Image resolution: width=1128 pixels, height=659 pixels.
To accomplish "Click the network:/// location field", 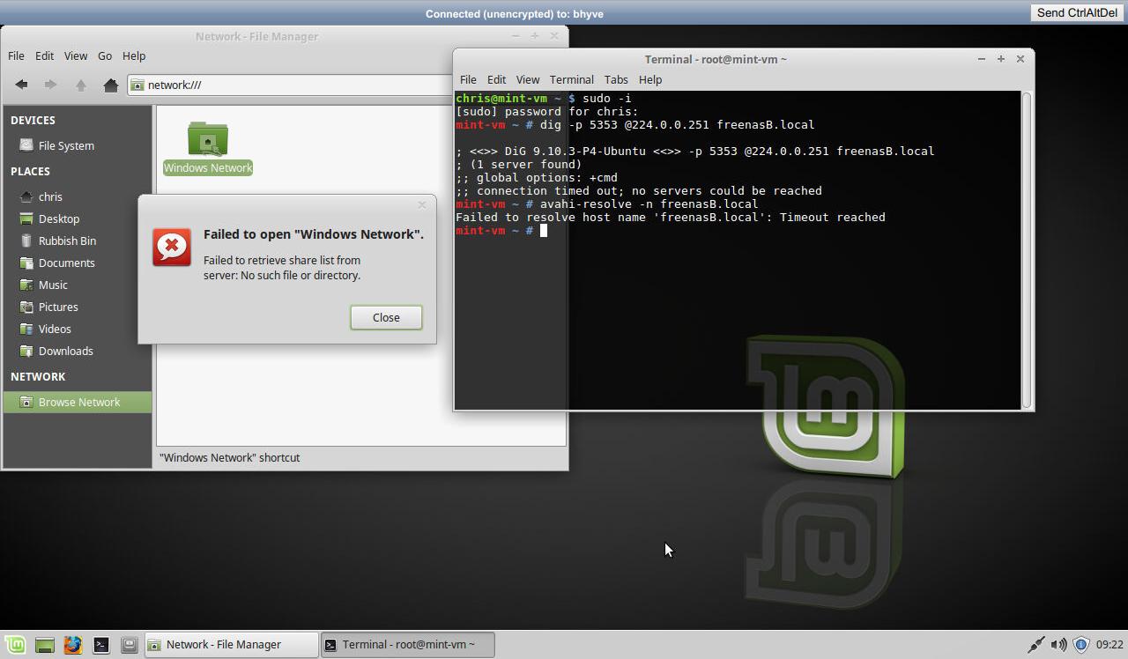I will point(291,85).
